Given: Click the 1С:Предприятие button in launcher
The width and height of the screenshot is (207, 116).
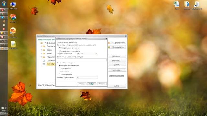Looking at the screenshot, I should point(117,43).
